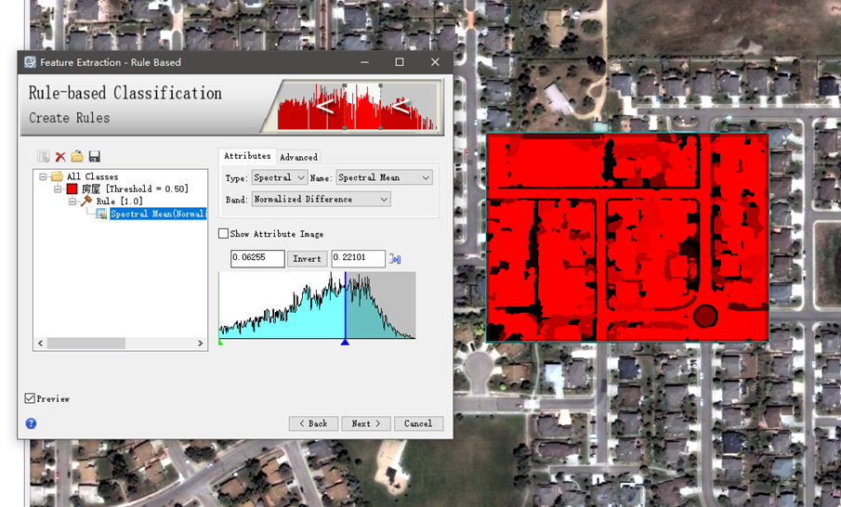Click the Cancel button
This screenshot has width=841, height=507.
[418, 423]
